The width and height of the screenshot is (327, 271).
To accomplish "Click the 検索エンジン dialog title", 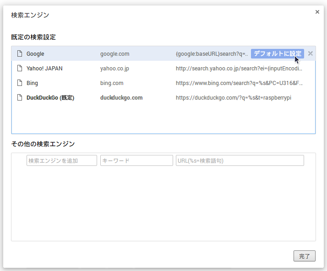I will (x=30, y=15).
